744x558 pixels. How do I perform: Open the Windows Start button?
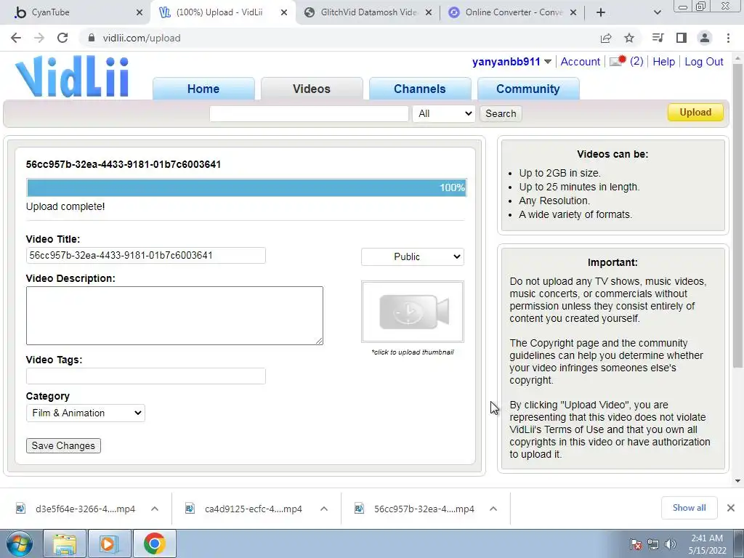point(20,543)
